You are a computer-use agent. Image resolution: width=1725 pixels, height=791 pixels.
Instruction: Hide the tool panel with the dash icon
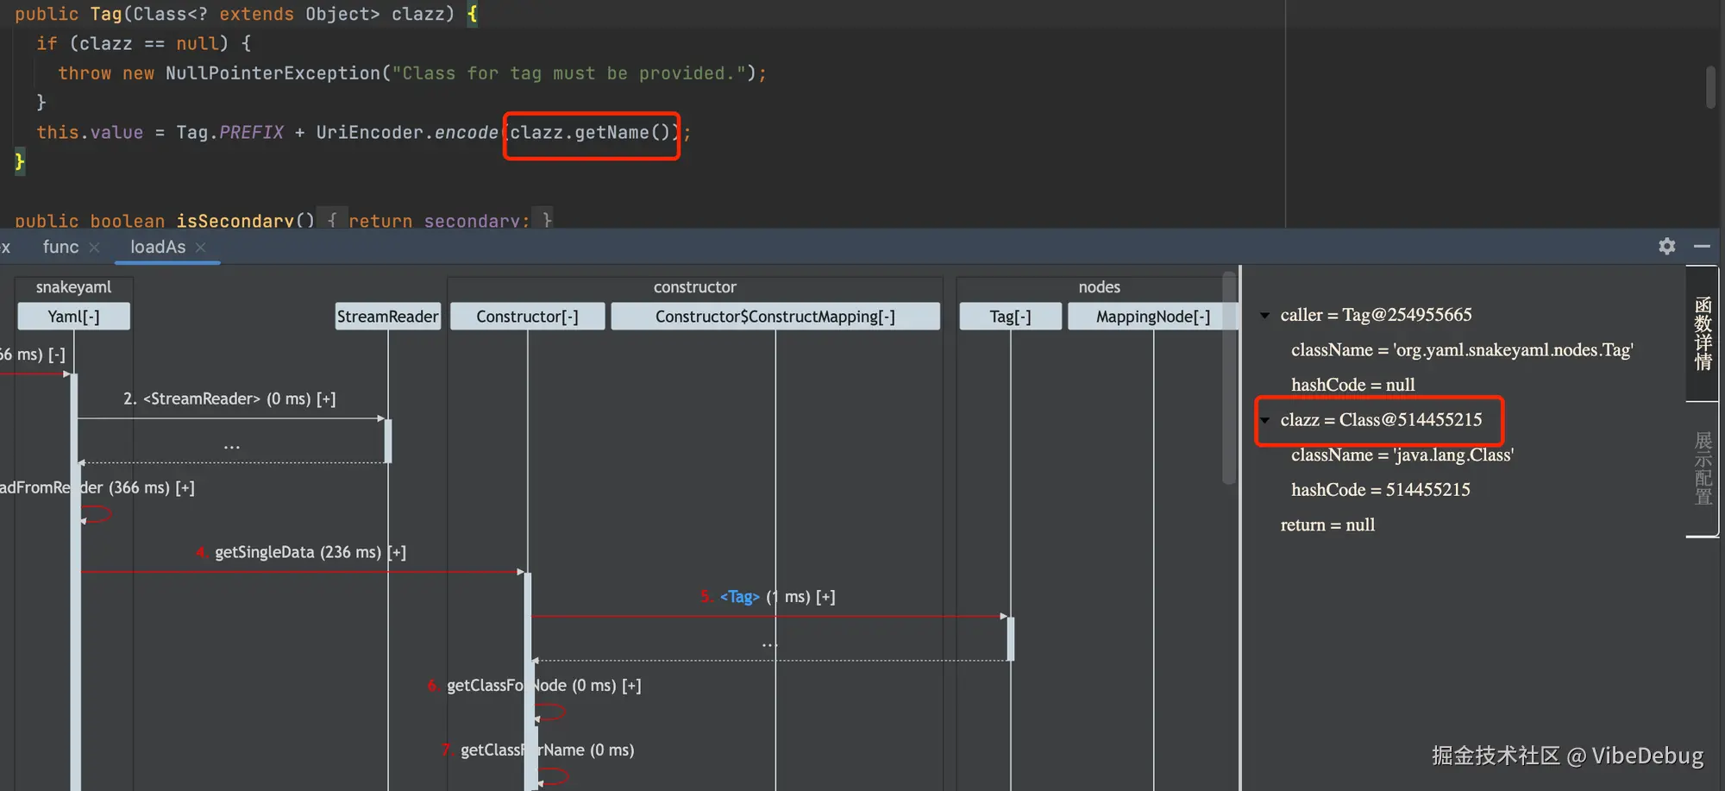1702,247
